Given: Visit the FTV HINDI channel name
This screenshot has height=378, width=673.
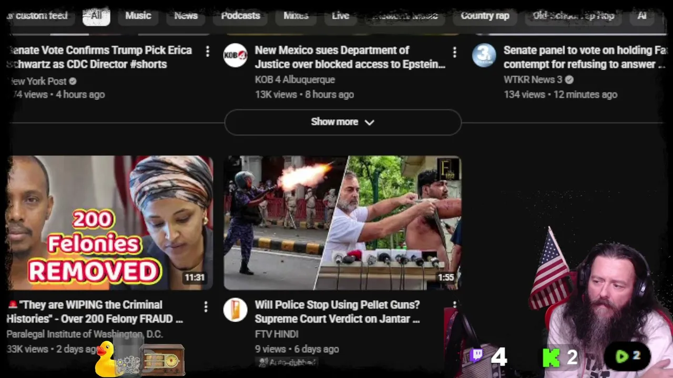Looking at the screenshot, I should (277, 334).
